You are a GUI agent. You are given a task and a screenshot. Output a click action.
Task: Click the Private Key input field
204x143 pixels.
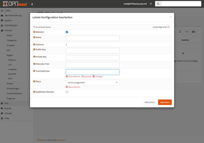coord(93,58)
